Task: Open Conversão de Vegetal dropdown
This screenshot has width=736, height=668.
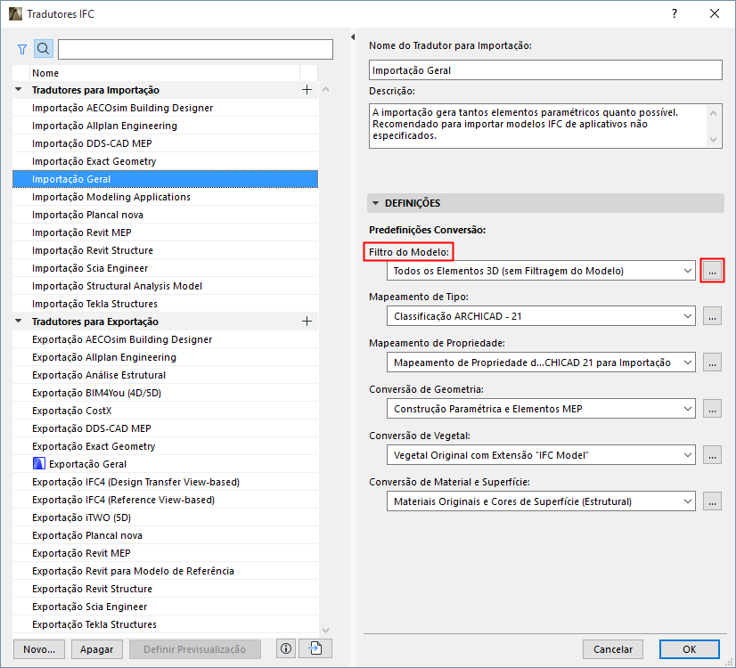Action: [x=541, y=455]
